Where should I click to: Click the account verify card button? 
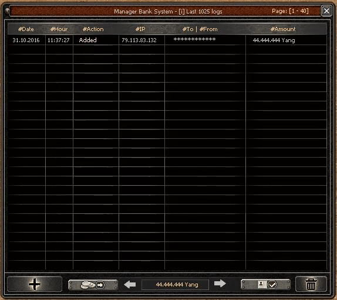click(x=266, y=285)
